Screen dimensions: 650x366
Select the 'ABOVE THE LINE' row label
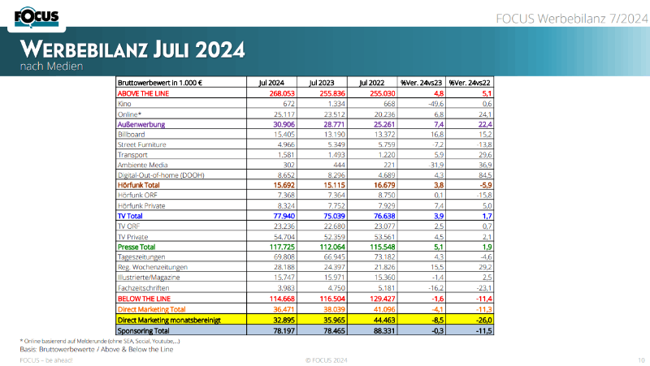[144, 93]
